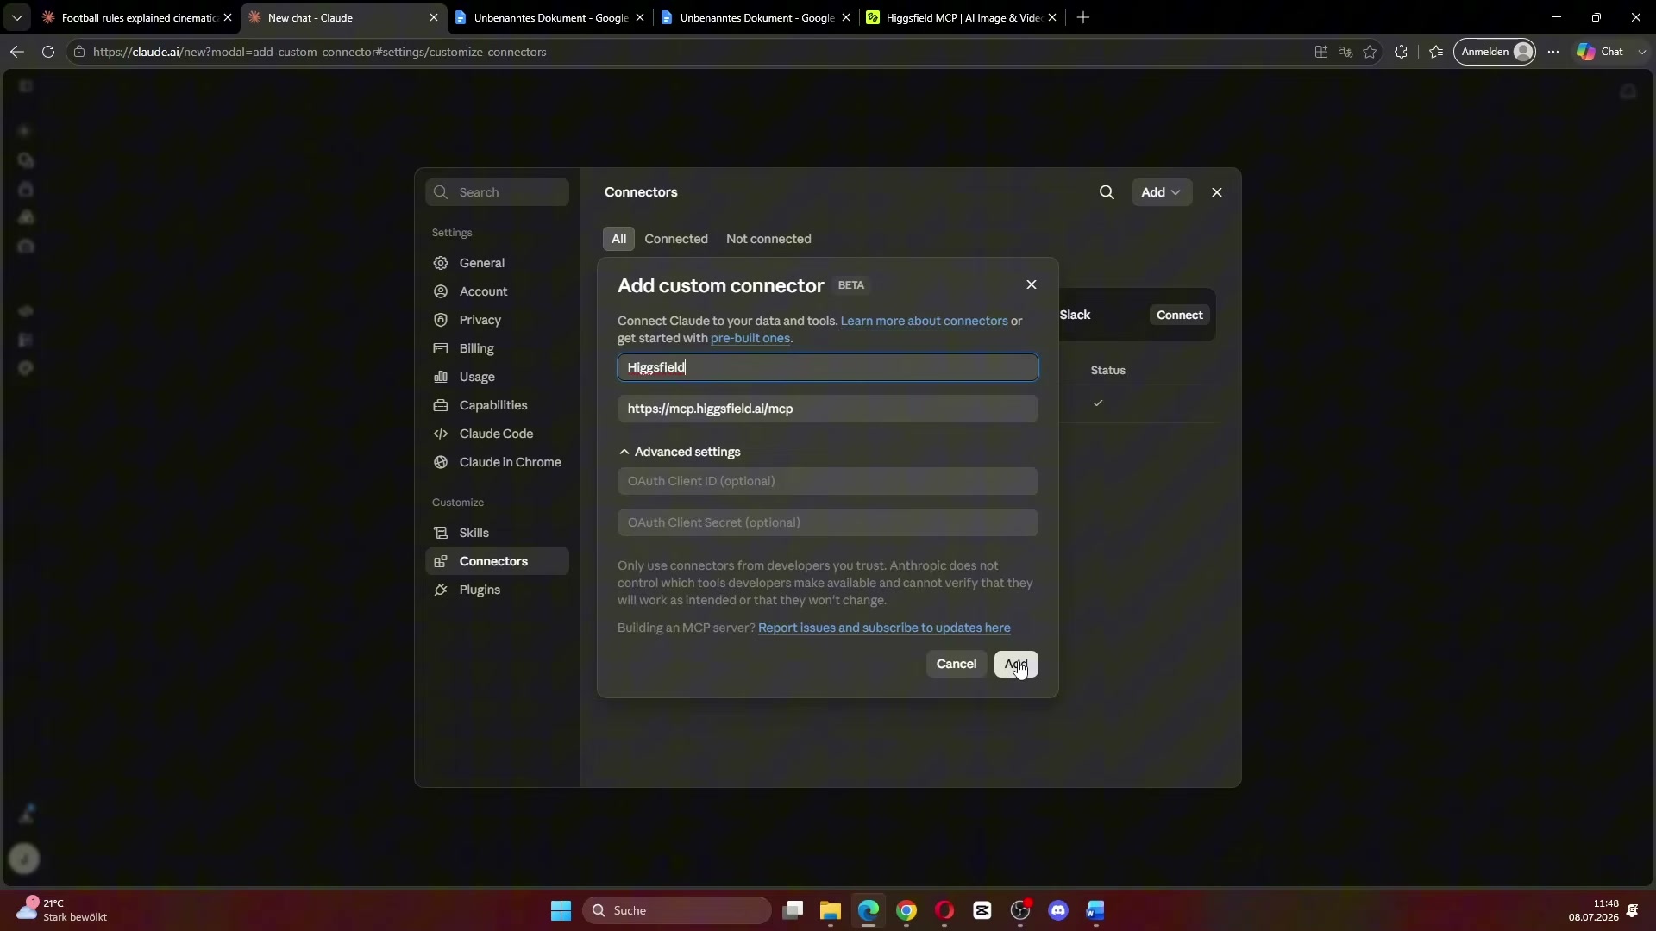This screenshot has width=1656, height=931.
Task: Collapse the Advanced settings section
Action: tap(680, 452)
